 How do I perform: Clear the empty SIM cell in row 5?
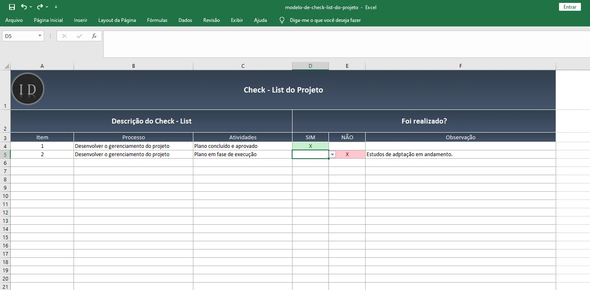(x=310, y=154)
